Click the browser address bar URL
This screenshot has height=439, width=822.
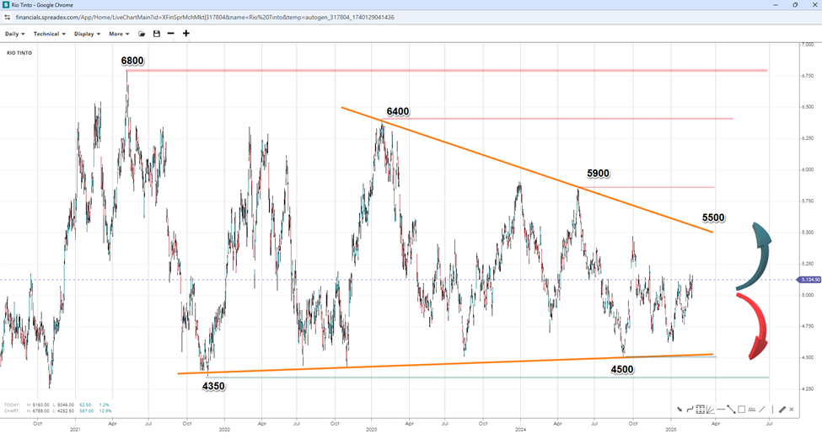tap(211, 17)
